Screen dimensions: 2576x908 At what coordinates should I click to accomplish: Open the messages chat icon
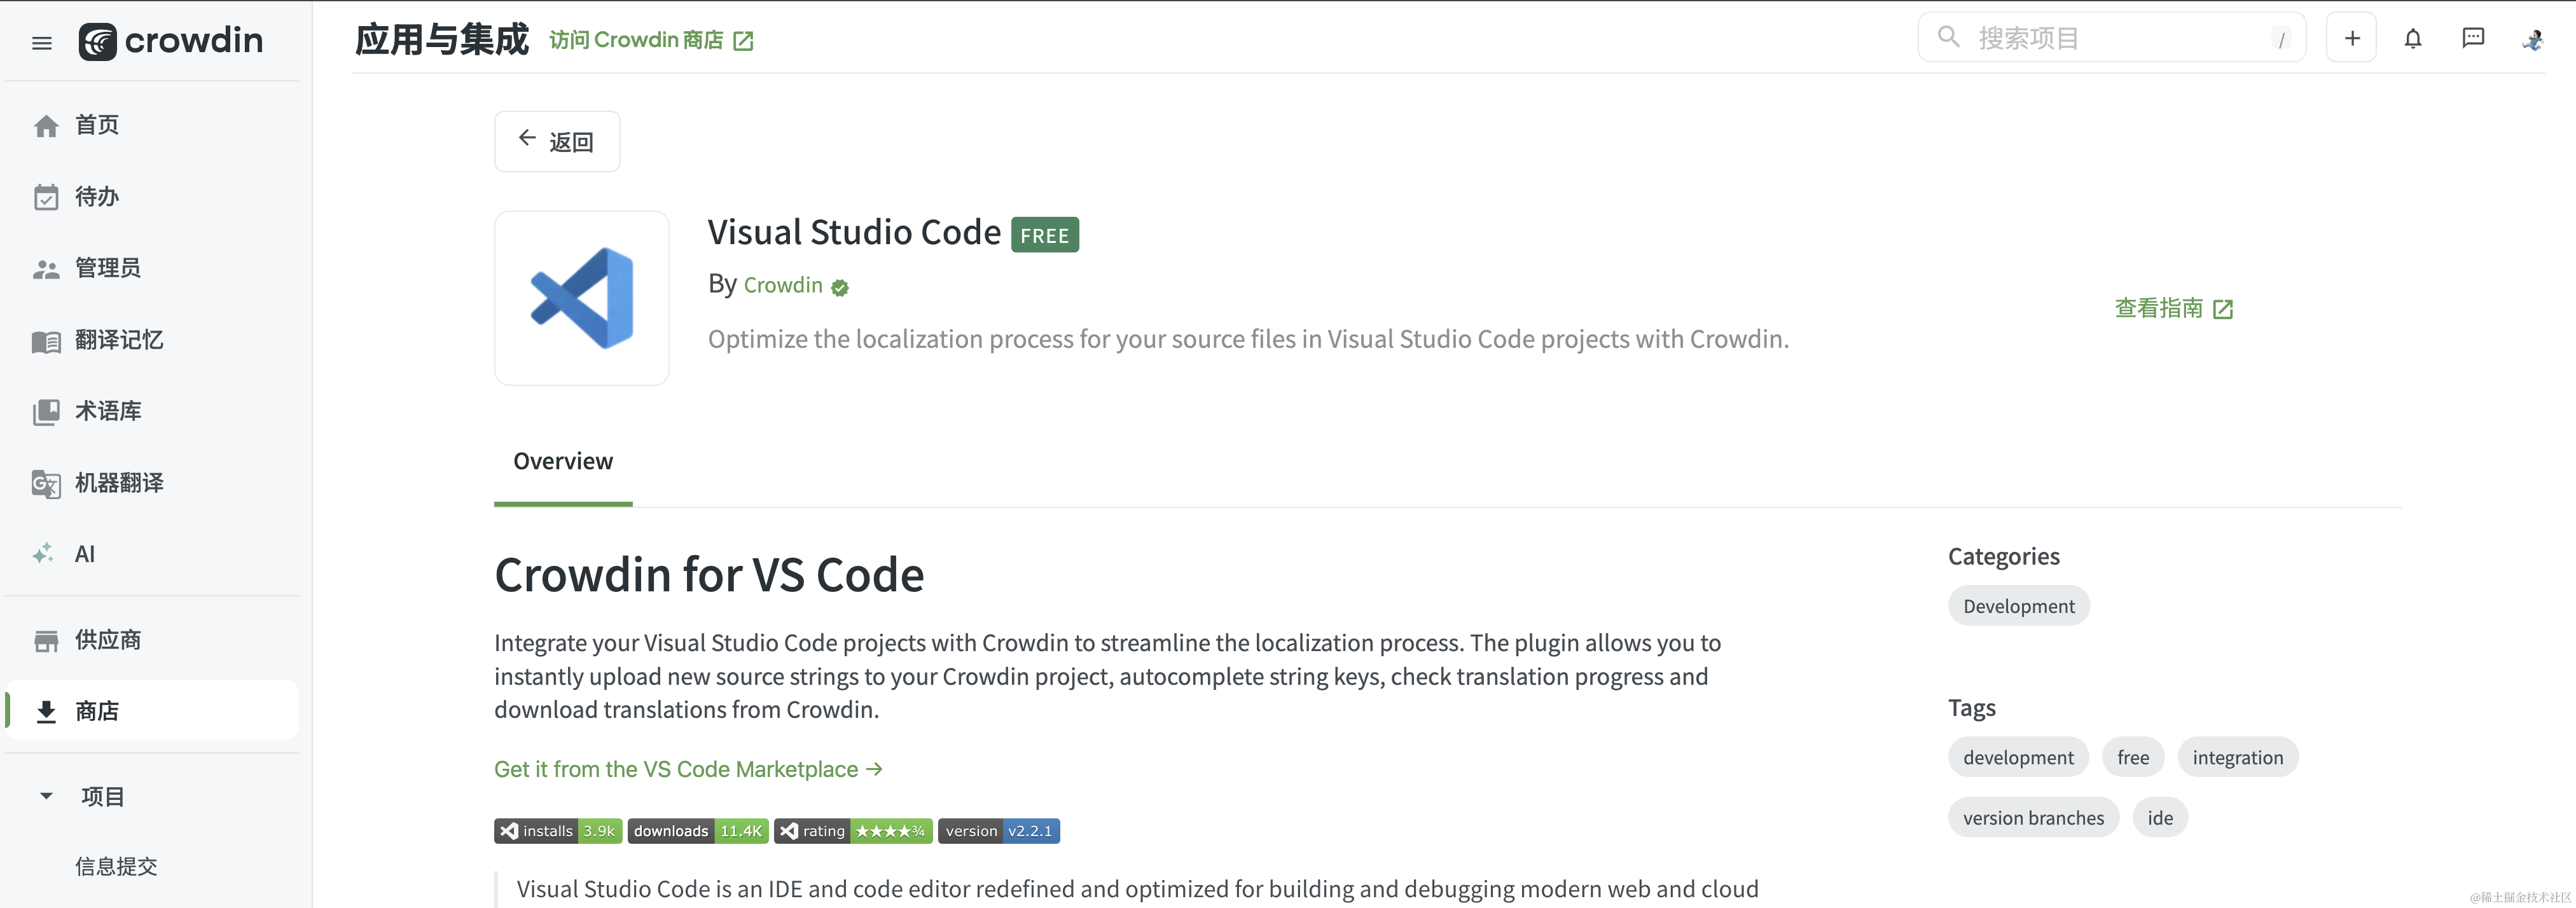(2472, 39)
